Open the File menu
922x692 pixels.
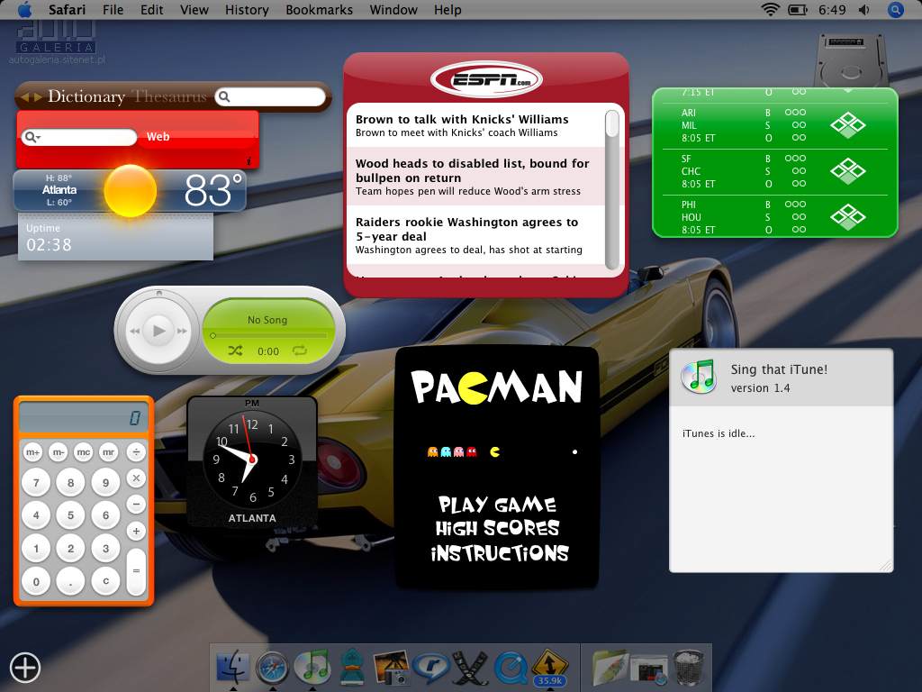[x=113, y=10]
